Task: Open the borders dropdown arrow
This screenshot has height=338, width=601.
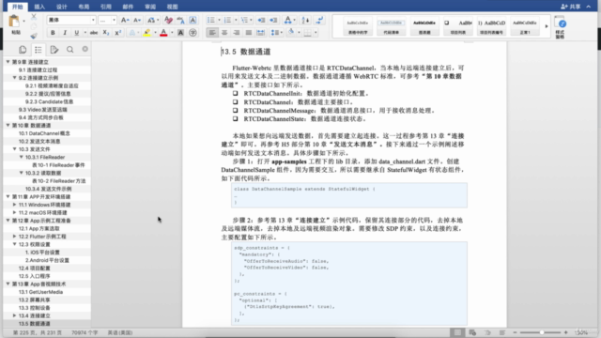Action: click(x=316, y=33)
